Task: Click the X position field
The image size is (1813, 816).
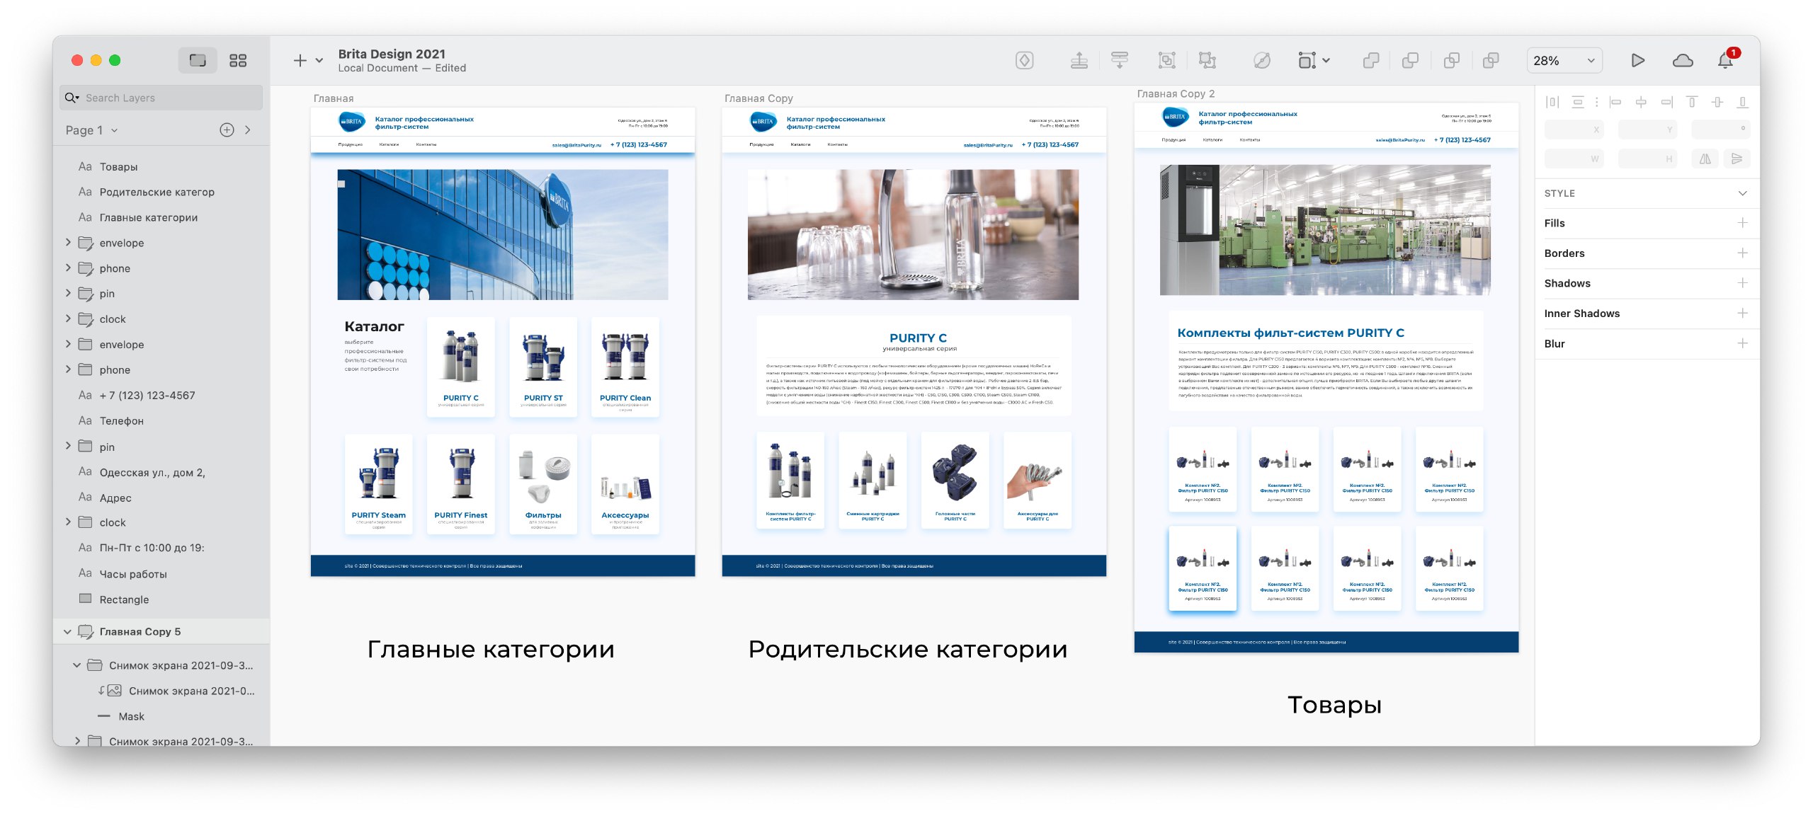Action: tap(1574, 130)
